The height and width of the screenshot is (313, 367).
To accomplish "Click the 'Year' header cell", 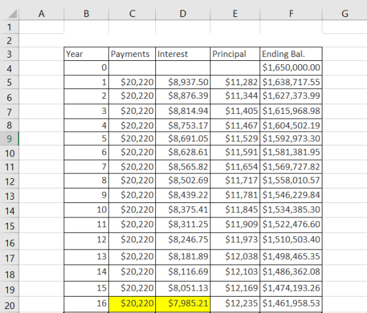I will [87, 54].
